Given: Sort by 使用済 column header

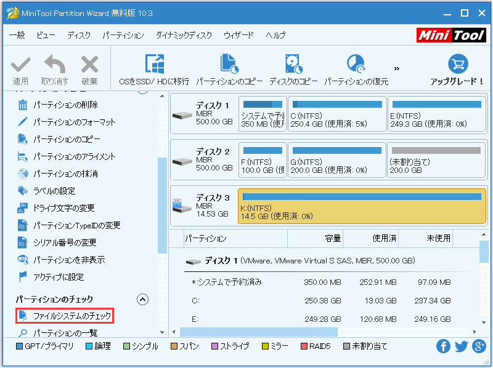Looking at the screenshot, I should click(x=371, y=239).
